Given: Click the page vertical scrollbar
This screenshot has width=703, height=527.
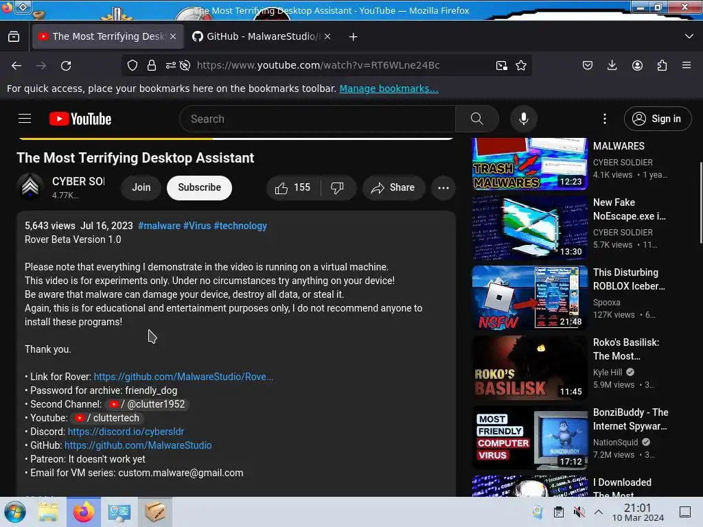Looking at the screenshot, I should point(701,202).
